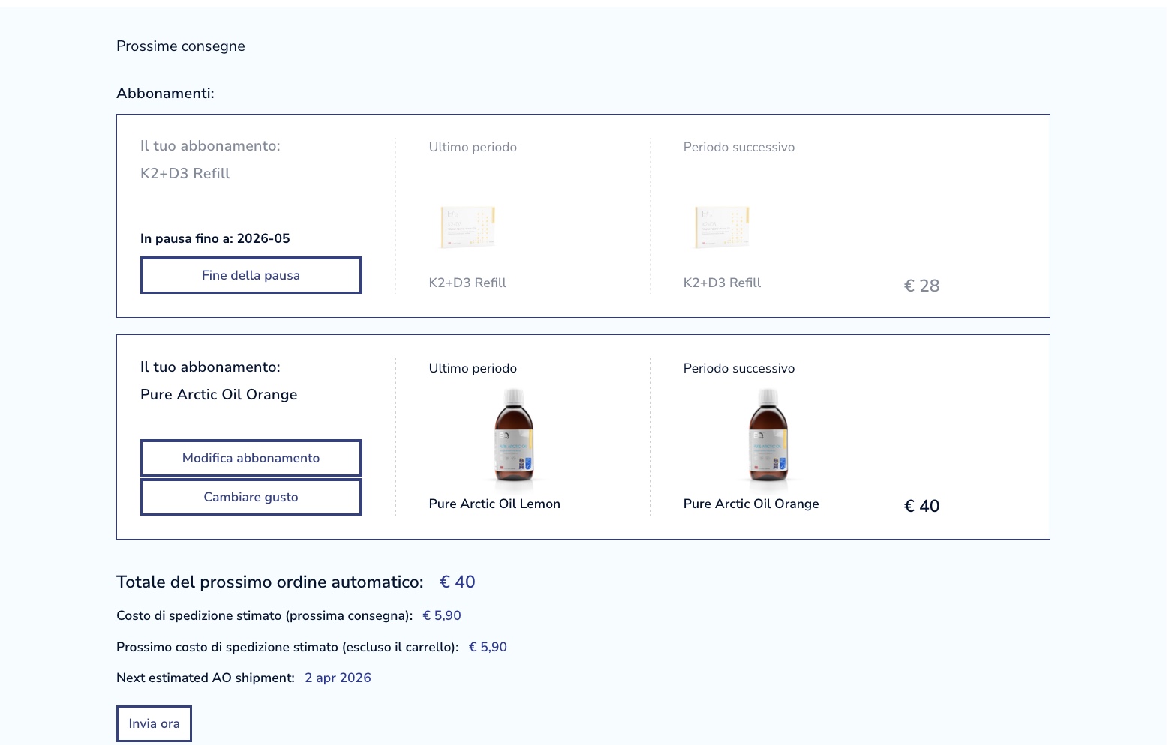Click Pure Arctic Oil Orange name under Periodo successivo
Viewport: 1175px width, 745px height.
(x=751, y=504)
